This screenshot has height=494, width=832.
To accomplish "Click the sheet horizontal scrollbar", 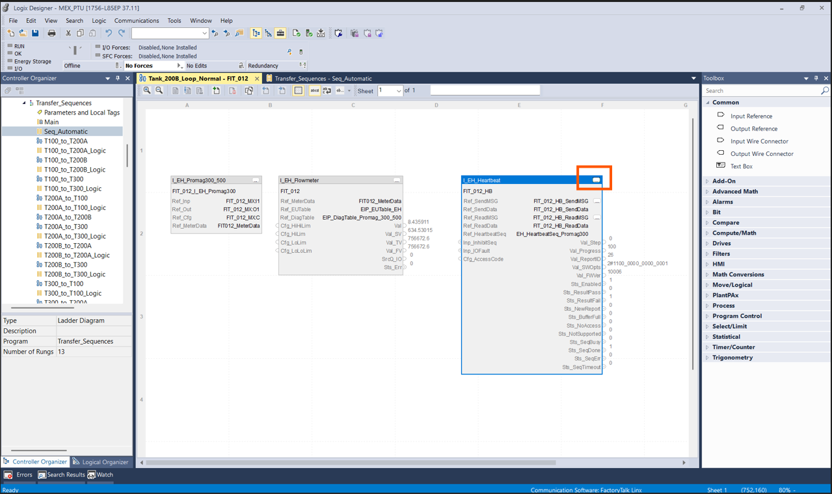I will pyautogui.click(x=351, y=463).
